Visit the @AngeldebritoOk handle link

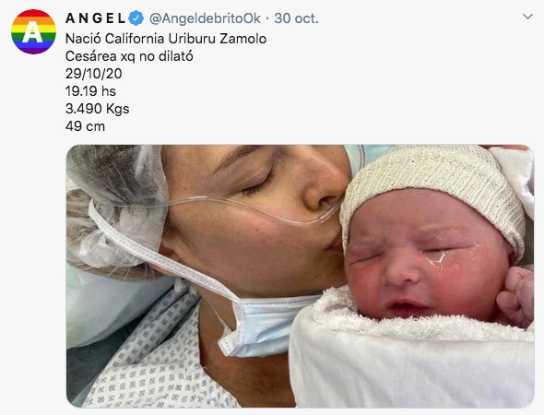pos(205,18)
